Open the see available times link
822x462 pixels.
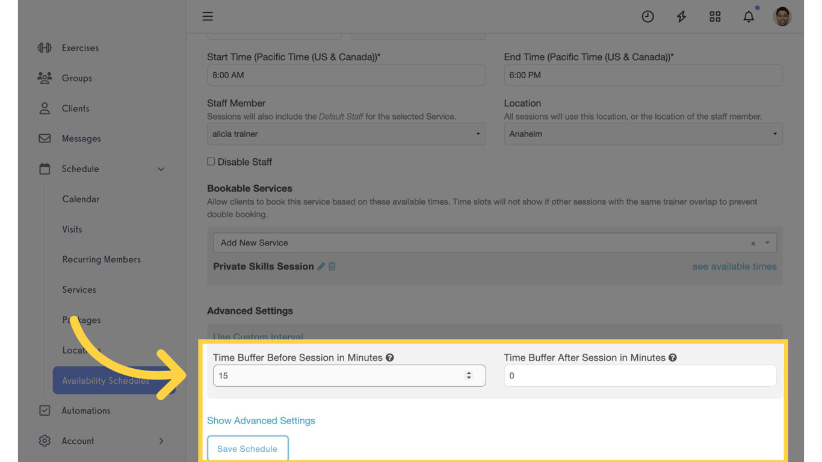(x=734, y=266)
